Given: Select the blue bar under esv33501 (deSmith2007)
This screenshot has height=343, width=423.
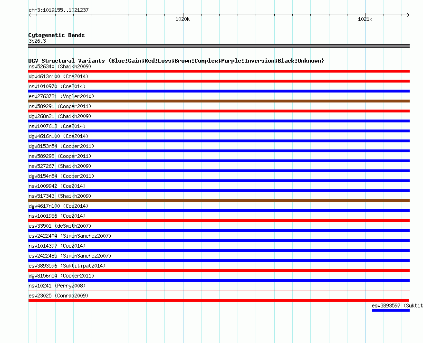Looking at the screenshot, I should tap(219, 231).
